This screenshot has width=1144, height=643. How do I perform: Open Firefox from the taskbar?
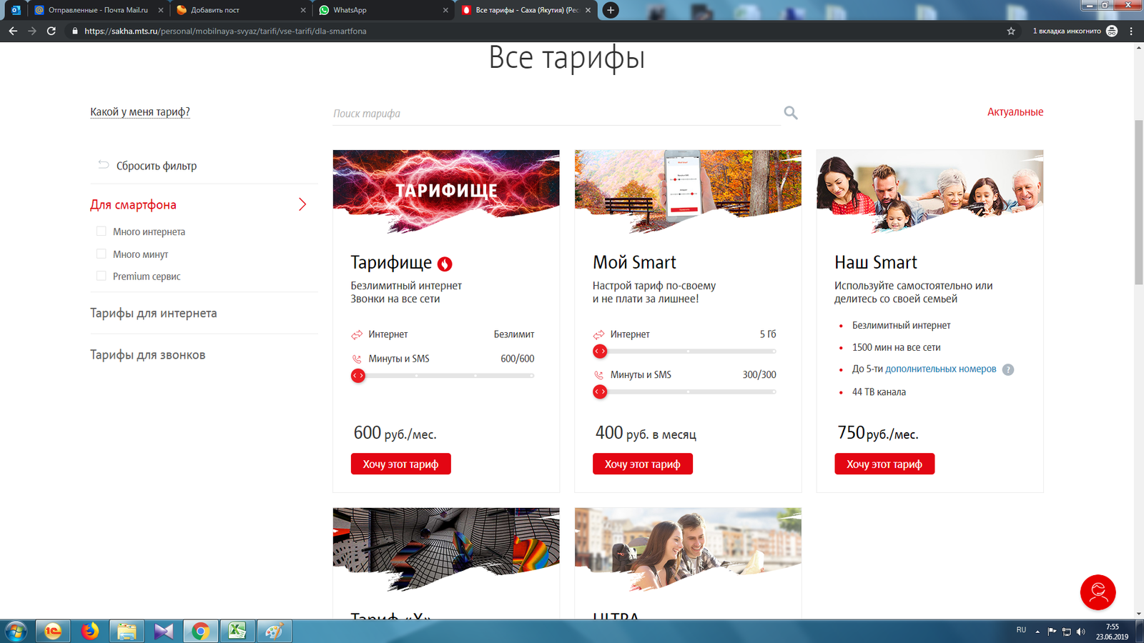tap(90, 632)
